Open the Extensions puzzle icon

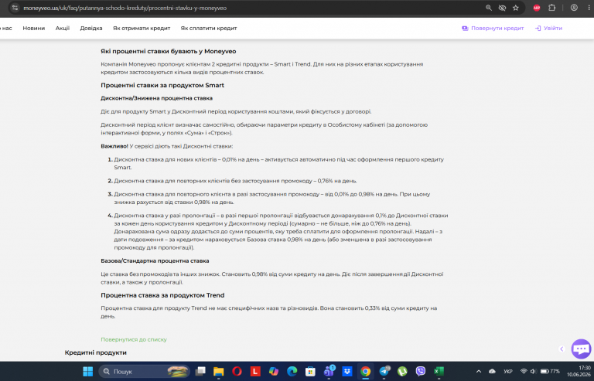tap(552, 8)
